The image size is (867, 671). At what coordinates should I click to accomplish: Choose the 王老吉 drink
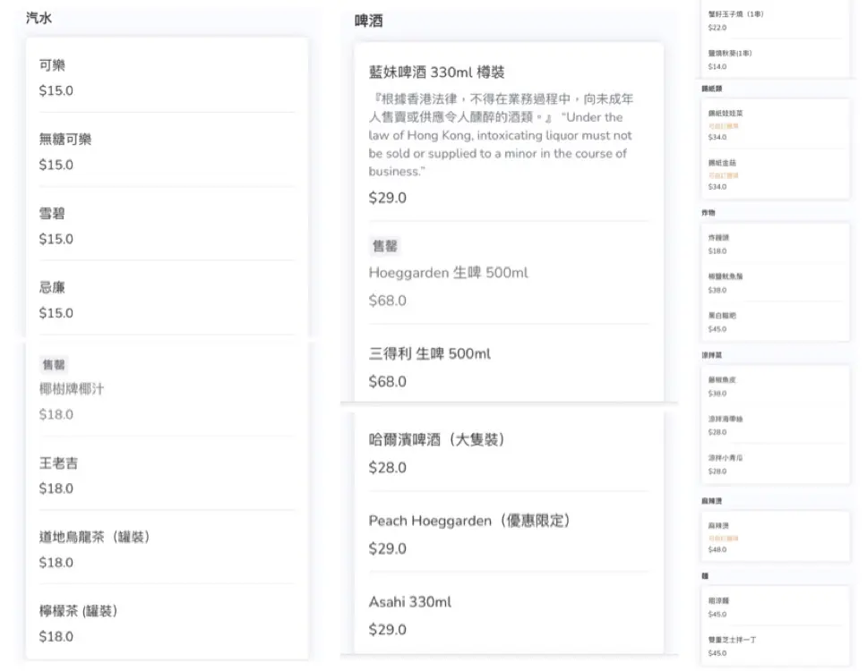tap(167, 476)
